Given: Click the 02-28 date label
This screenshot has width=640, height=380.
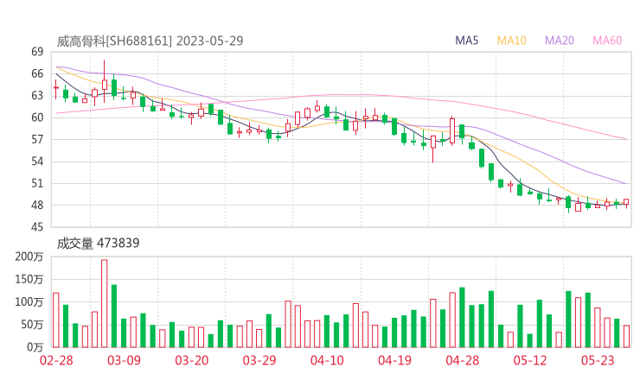Looking at the screenshot, I should (56, 360).
